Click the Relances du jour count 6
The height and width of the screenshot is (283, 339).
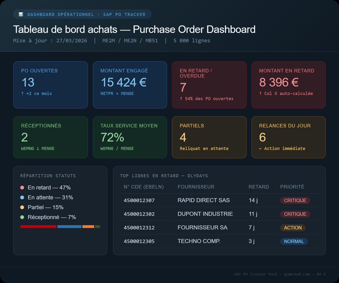262,137
